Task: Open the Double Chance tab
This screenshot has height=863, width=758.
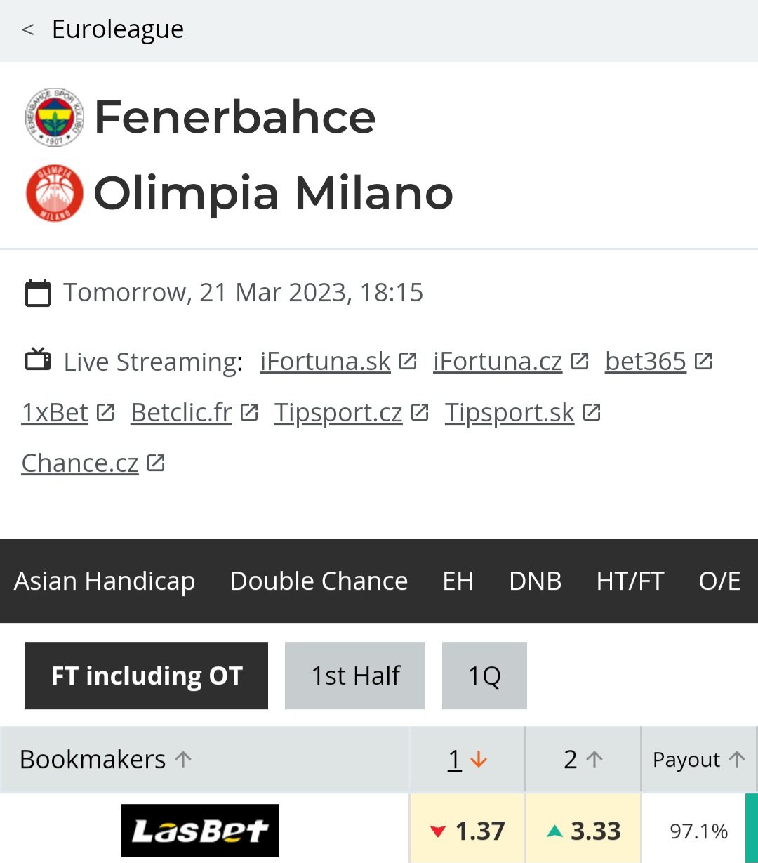Action: [319, 581]
